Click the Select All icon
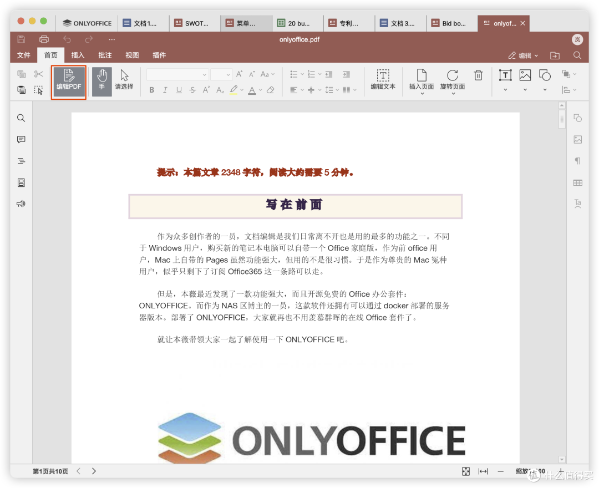 tap(39, 90)
